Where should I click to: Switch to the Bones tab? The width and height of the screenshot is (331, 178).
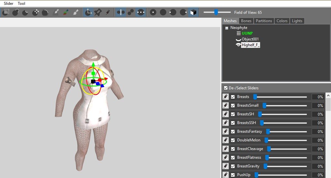pyautogui.click(x=246, y=21)
